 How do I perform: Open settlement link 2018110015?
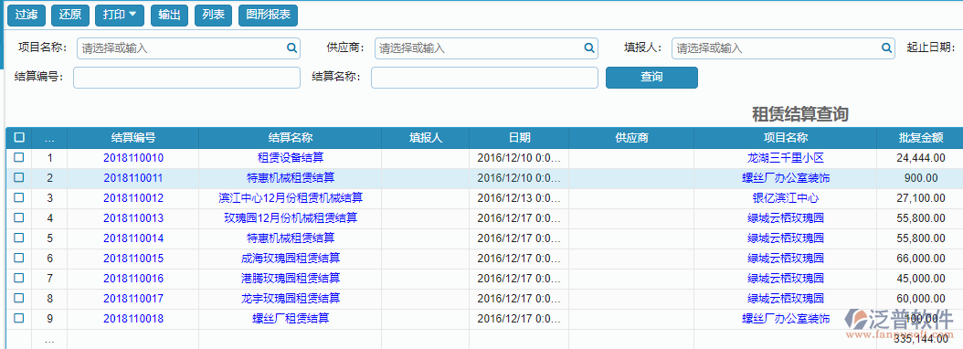(x=133, y=258)
